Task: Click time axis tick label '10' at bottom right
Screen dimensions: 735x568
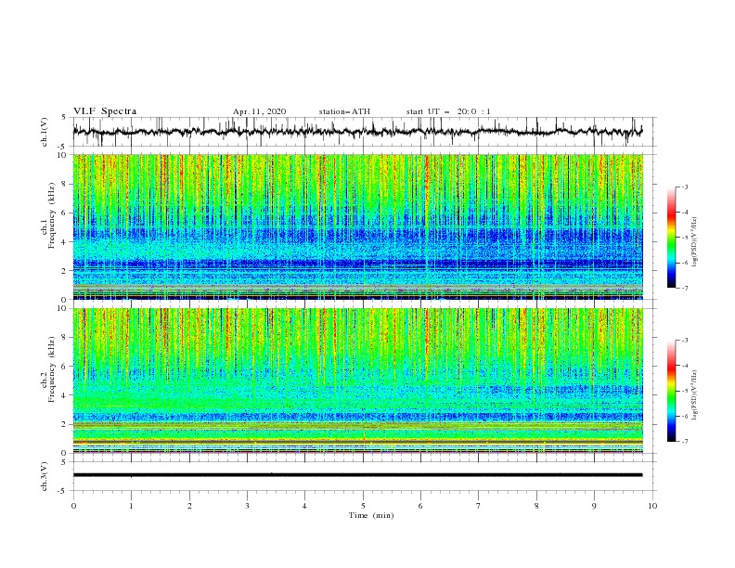Action: (x=652, y=506)
